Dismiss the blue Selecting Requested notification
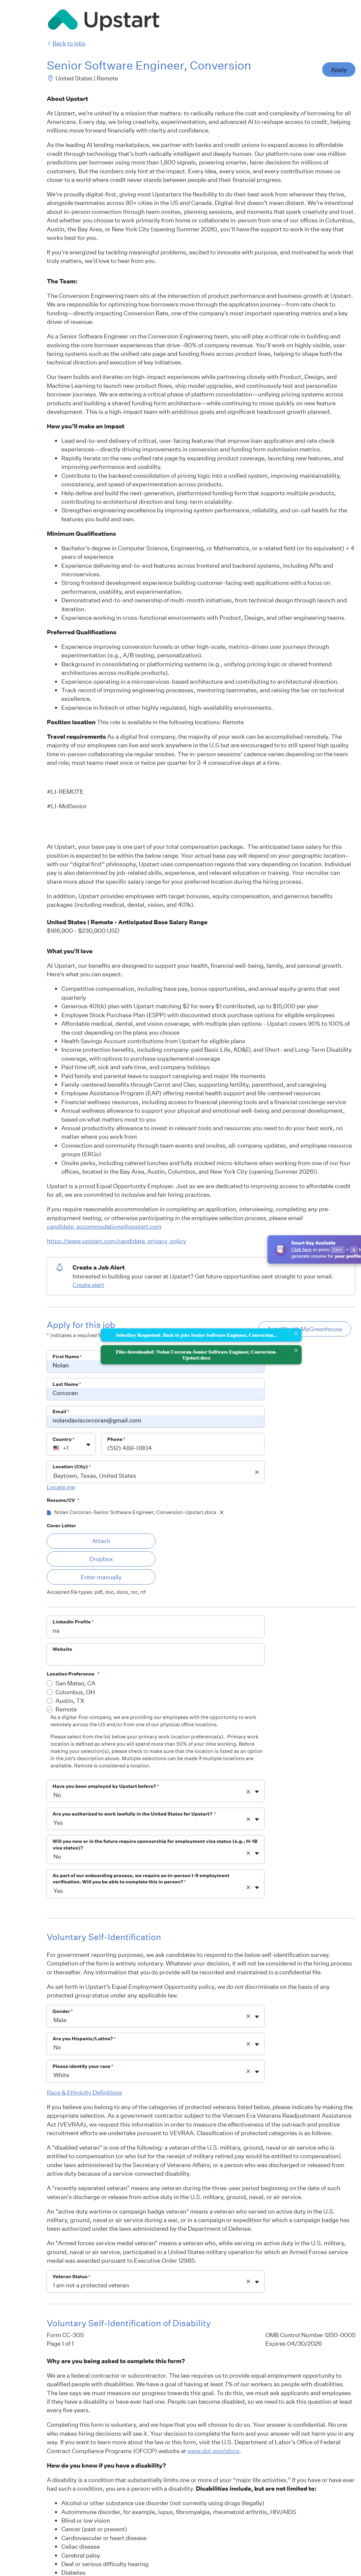This screenshot has width=361, height=2576. [x=296, y=1334]
